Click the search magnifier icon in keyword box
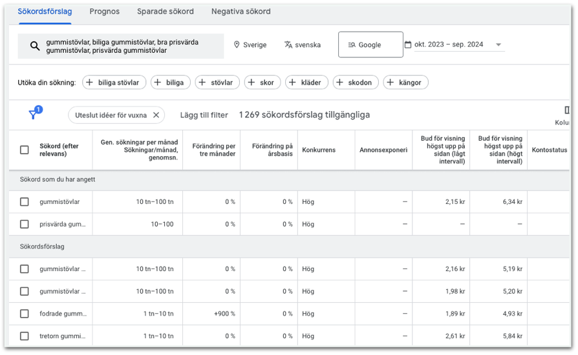 click(35, 46)
